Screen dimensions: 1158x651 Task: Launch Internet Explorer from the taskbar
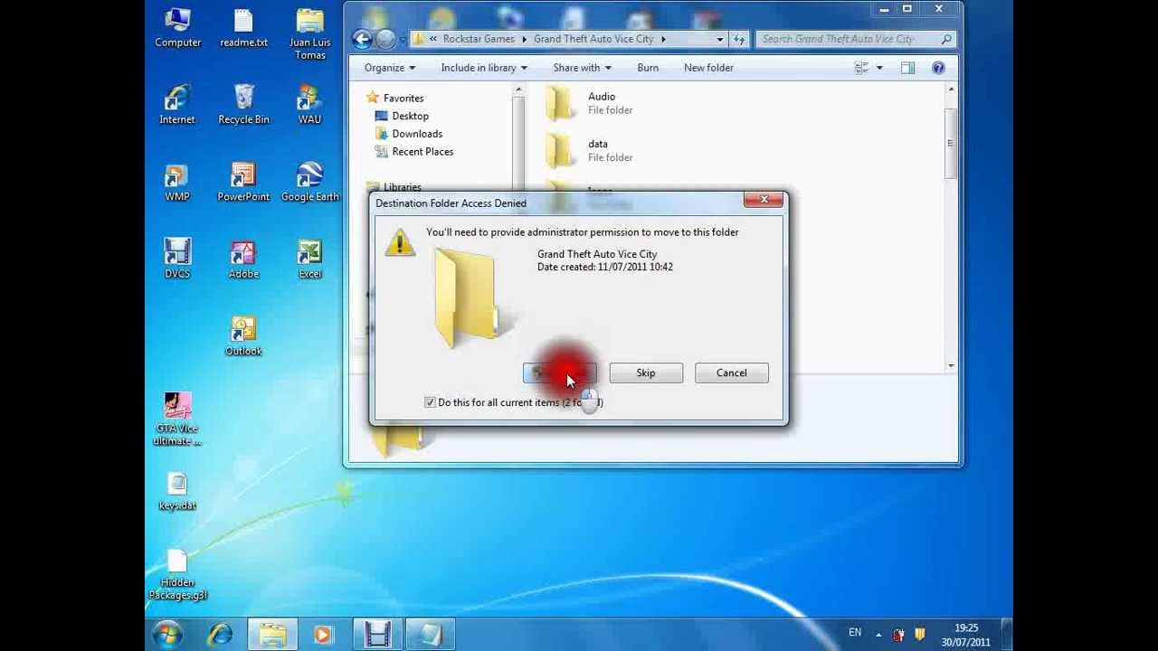[x=221, y=635]
